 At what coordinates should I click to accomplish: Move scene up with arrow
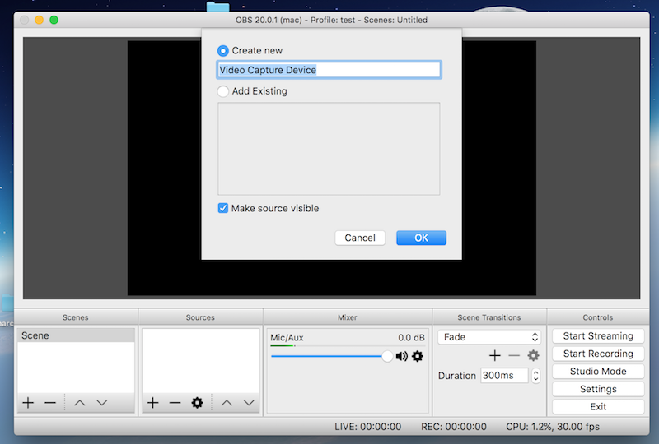pyautogui.click(x=80, y=403)
